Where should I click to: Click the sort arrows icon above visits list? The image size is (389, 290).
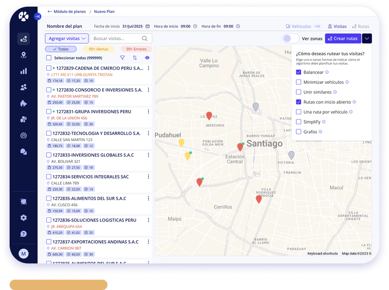coord(135,58)
